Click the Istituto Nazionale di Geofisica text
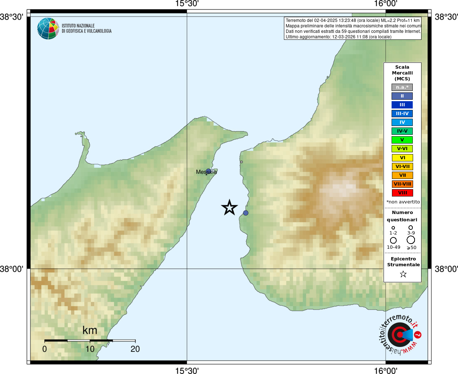 point(86,28)
